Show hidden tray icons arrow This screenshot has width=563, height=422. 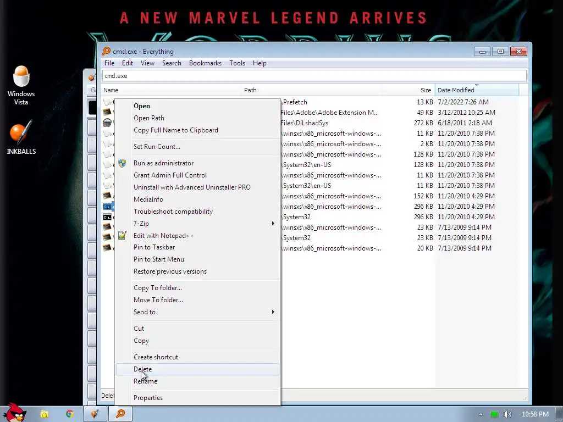481,414
